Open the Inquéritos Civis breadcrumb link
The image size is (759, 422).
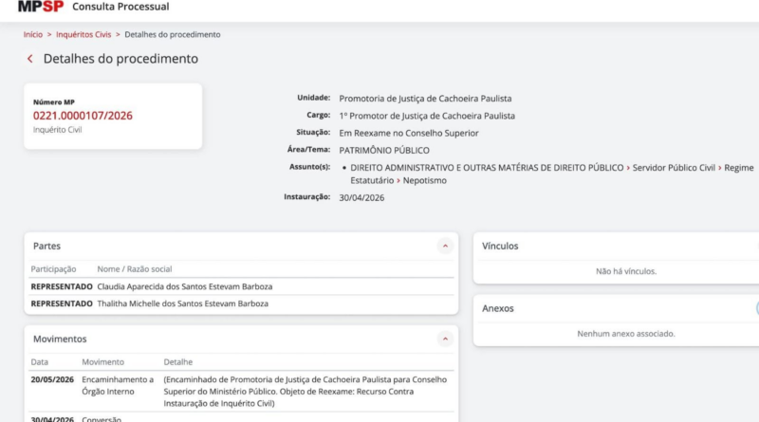83,34
